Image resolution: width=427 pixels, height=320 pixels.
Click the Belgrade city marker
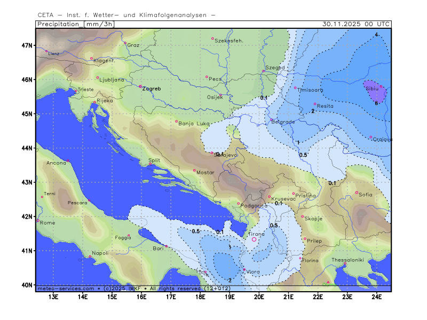tap(271, 119)
